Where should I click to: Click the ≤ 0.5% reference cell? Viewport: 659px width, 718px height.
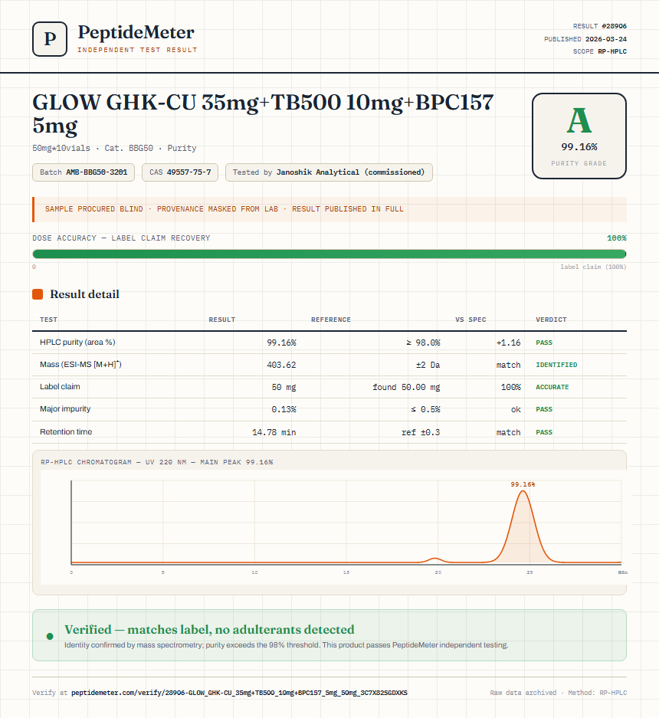(425, 409)
